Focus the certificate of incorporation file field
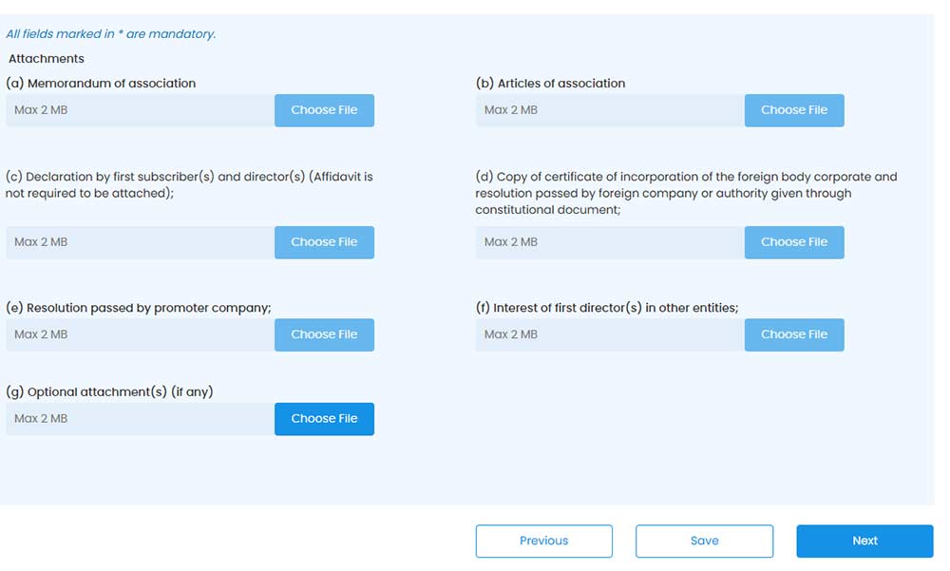950x571 pixels. [609, 242]
